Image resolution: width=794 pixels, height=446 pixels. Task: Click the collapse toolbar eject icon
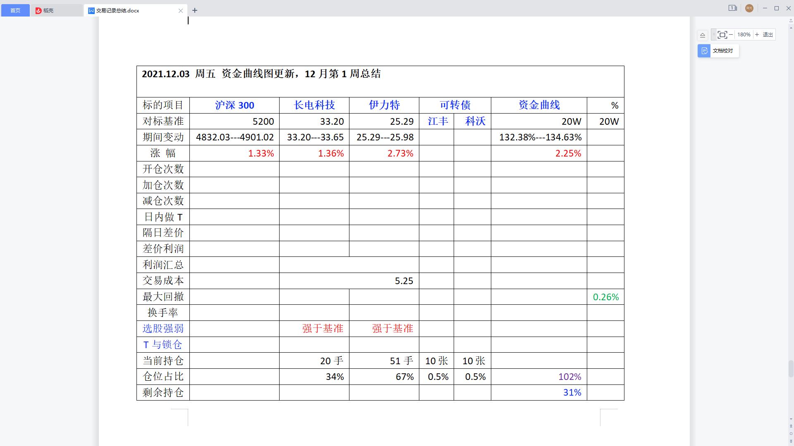pyautogui.click(x=703, y=35)
